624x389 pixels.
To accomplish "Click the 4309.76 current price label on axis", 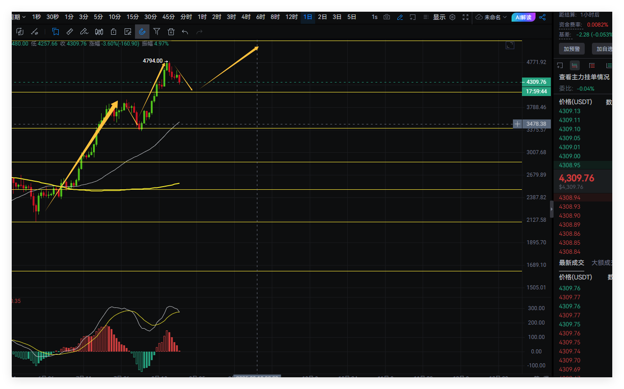I will click(536, 82).
